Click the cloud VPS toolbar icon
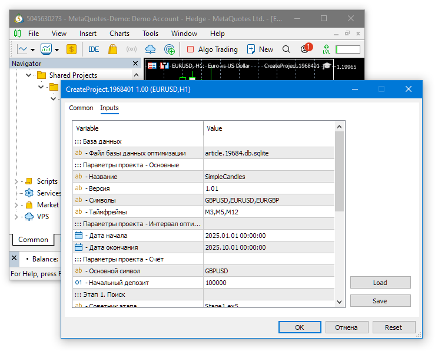This screenshot has width=438, height=351. coord(151,49)
